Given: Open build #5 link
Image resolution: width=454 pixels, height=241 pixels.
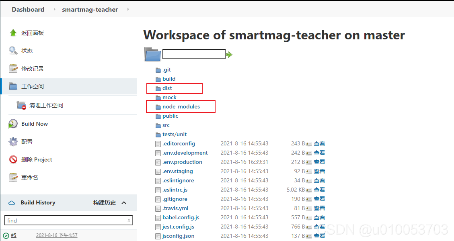Looking at the screenshot, I should pos(14,235).
